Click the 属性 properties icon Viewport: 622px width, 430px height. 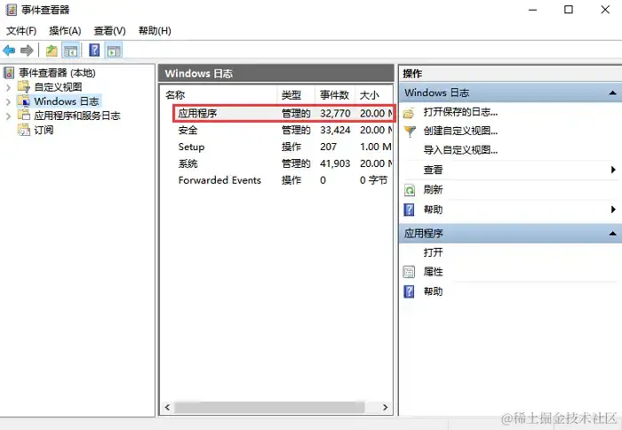409,272
